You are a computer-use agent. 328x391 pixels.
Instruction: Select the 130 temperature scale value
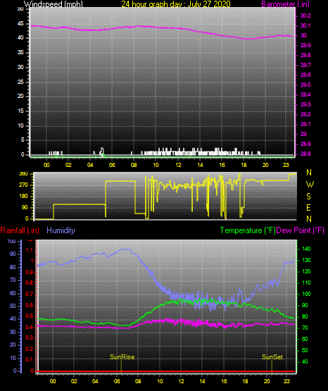(306, 261)
